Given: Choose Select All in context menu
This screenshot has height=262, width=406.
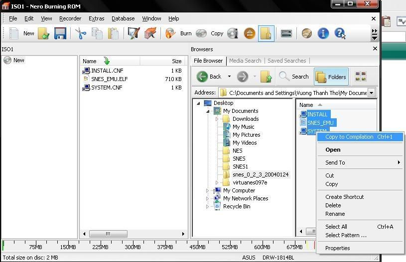Looking at the screenshot, I should point(360,227).
